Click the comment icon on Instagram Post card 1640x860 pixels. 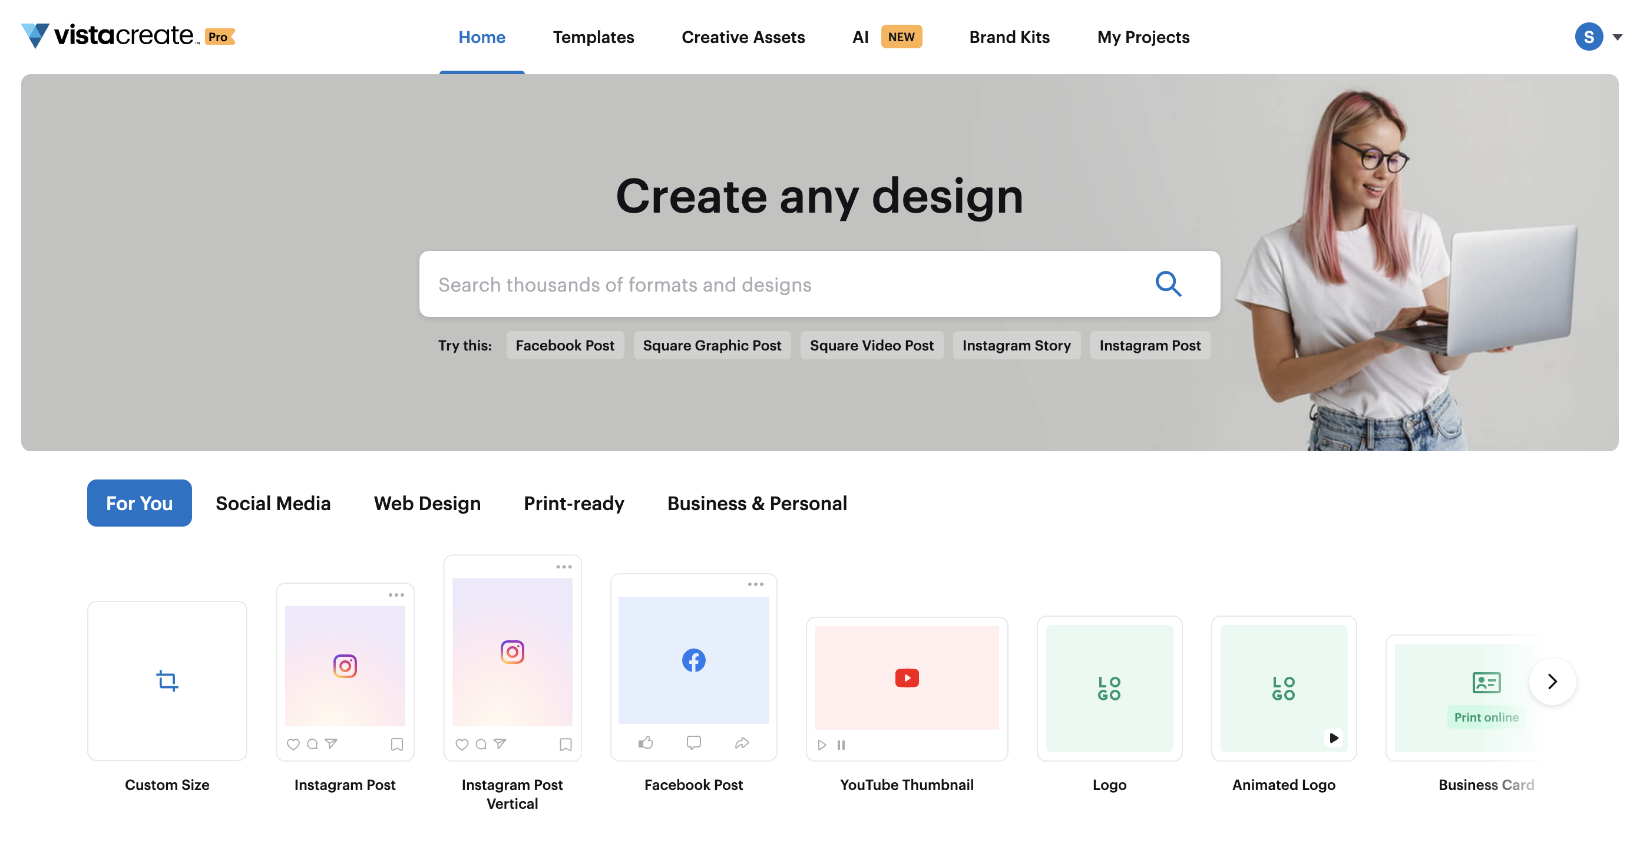(x=312, y=743)
